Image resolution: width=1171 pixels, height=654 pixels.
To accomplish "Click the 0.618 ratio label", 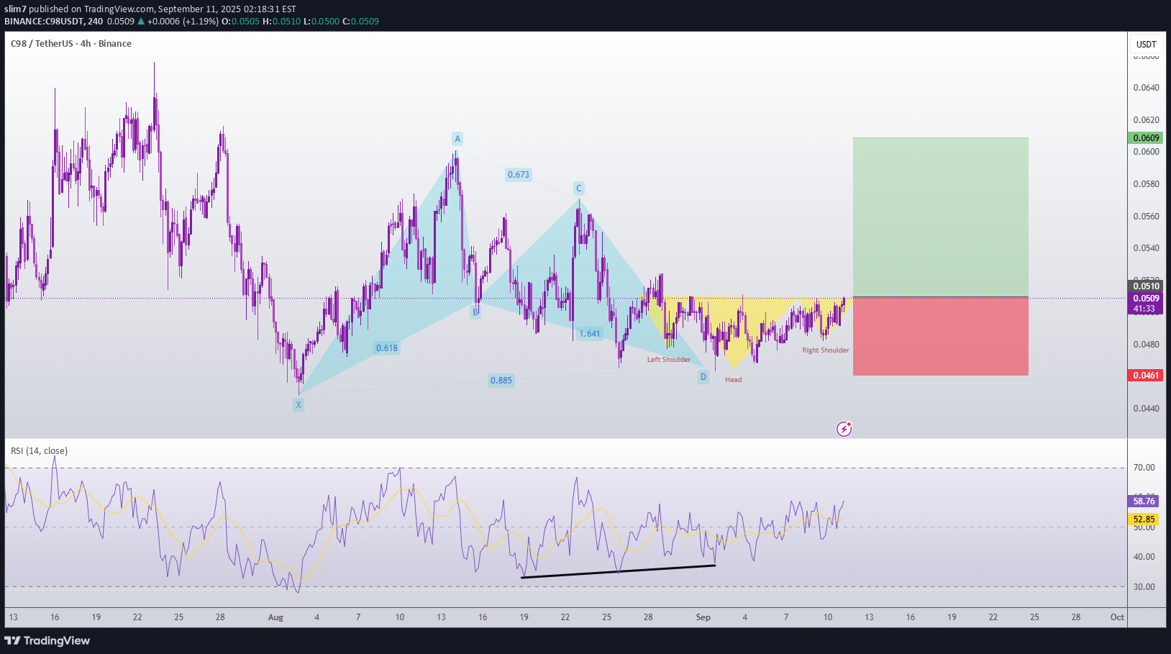I will coord(386,348).
